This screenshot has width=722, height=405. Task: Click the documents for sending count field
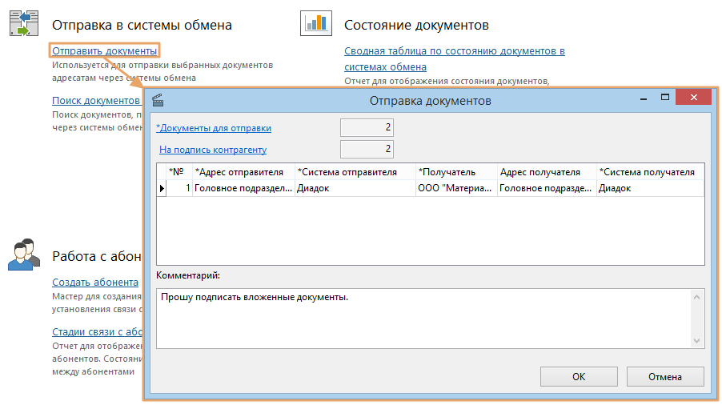point(367,128)
